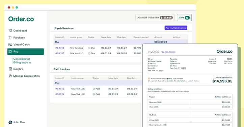Open invoice #58763 link

pyautogui.click(x=60, y=53)
